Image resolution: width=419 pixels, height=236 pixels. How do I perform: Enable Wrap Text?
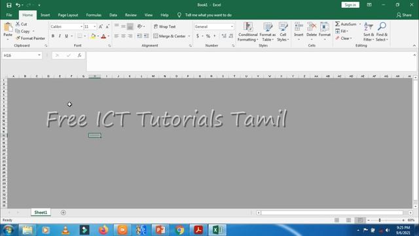click(x=164, y=26)
